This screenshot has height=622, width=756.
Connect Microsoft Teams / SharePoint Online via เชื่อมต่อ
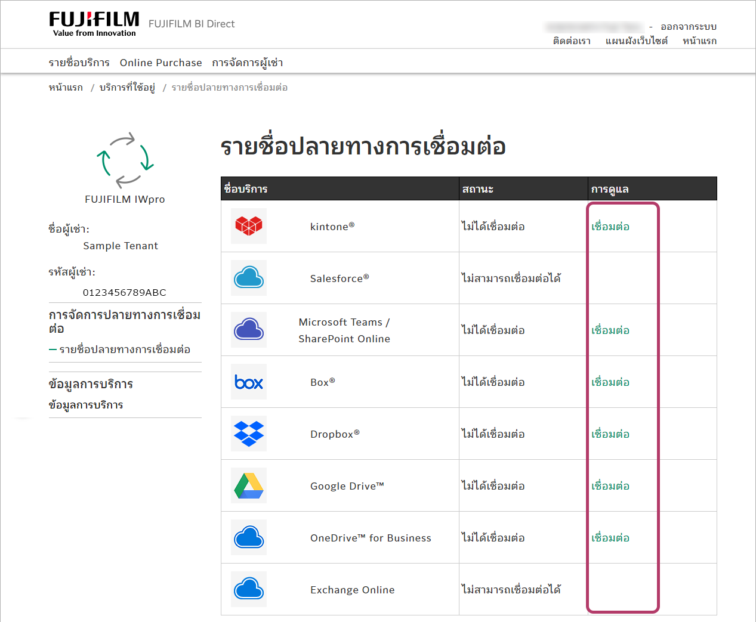click(x=610, y=330)
